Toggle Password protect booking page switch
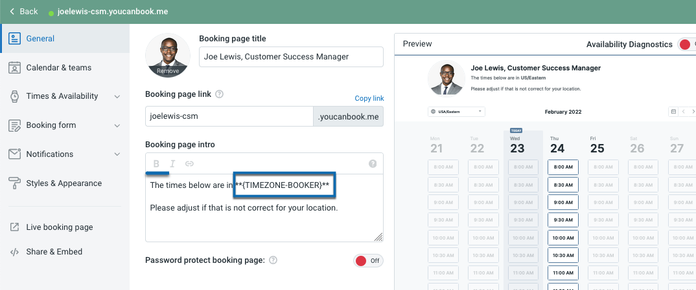 tap(368, 261)
